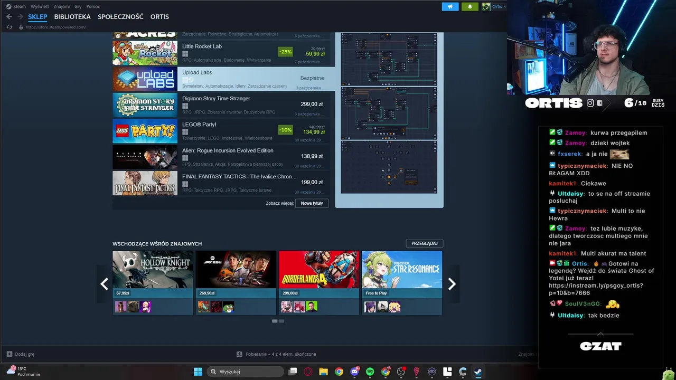
Task: Switch to the SPOŁECZNOŚĆ tab
Action: (x=120, y=17)
